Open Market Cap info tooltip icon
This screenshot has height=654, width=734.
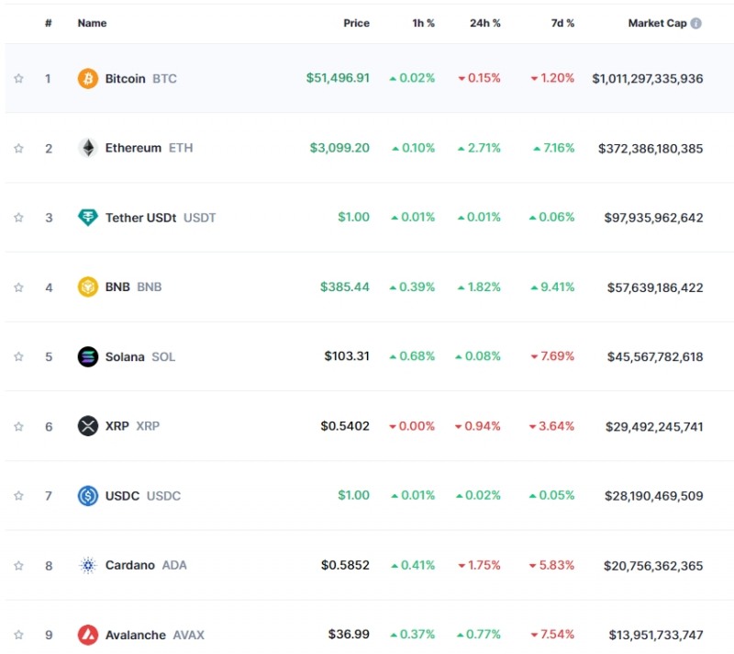point(696,23)
